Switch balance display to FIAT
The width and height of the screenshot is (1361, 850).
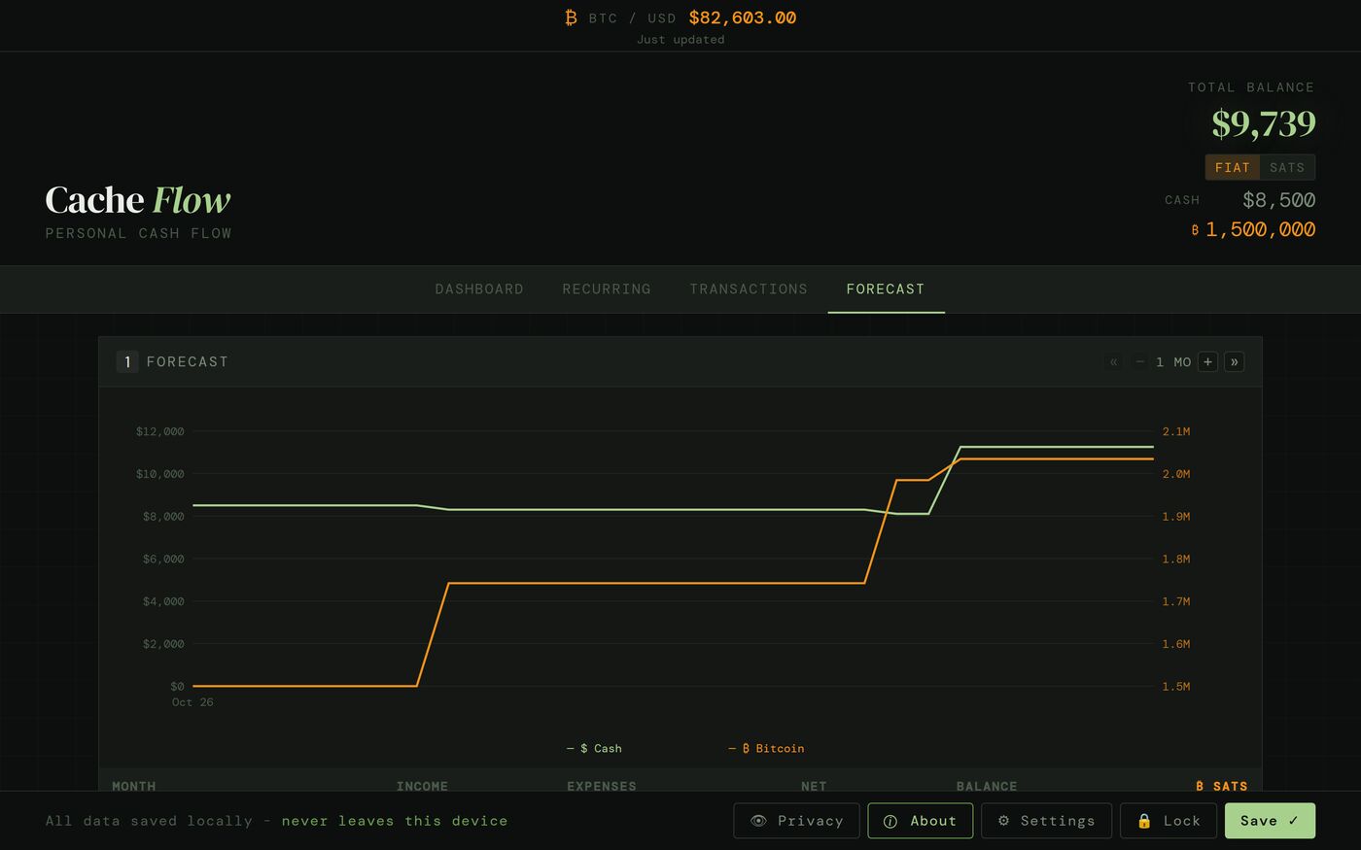click(1233, 167)
